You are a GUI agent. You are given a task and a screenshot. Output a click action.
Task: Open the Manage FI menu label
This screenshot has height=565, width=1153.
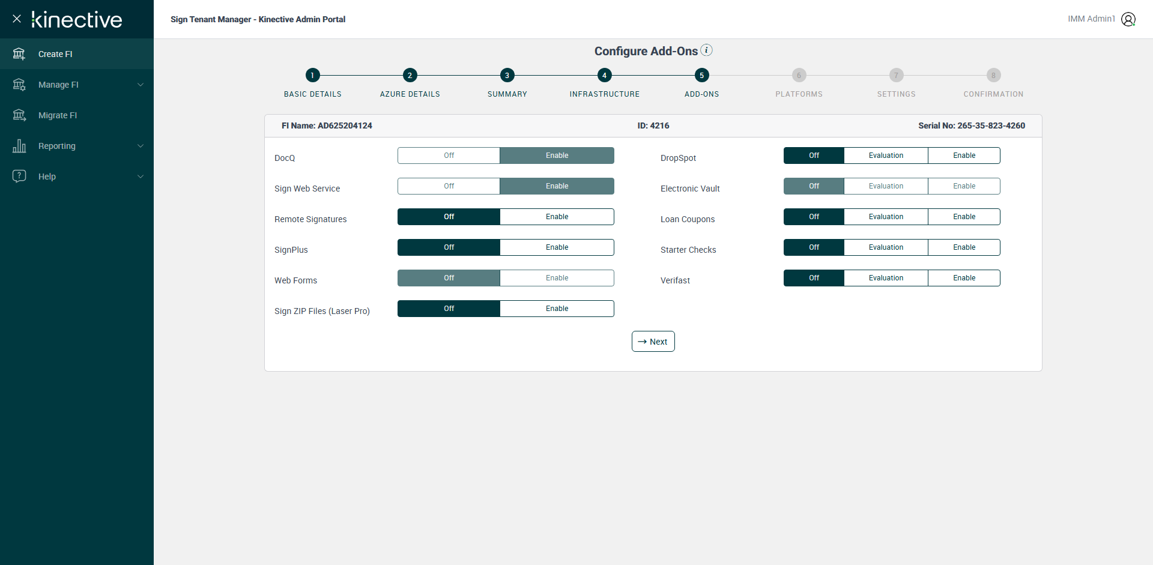58,85
